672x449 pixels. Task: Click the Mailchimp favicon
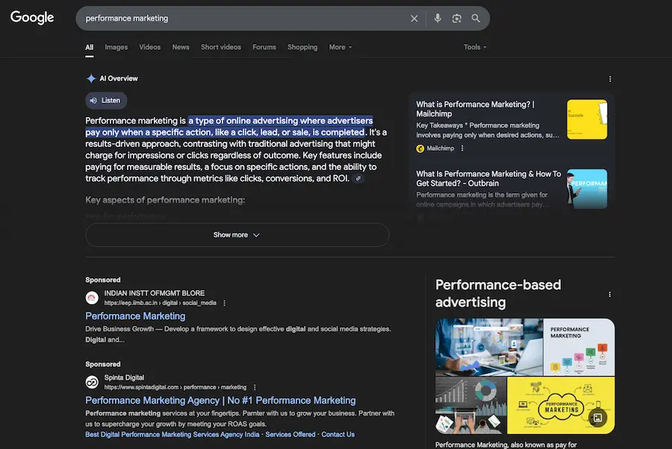point(420,148)
